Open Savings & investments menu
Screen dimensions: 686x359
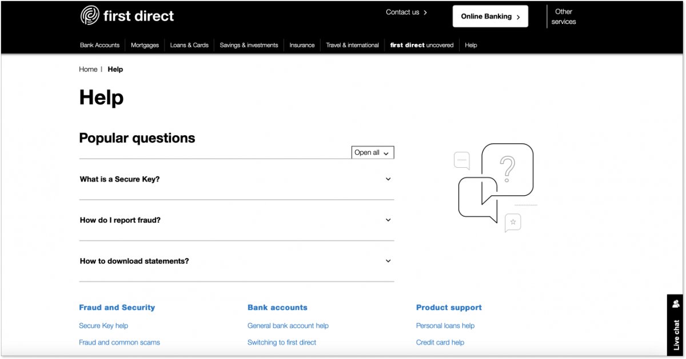click(x=249, y=45)
